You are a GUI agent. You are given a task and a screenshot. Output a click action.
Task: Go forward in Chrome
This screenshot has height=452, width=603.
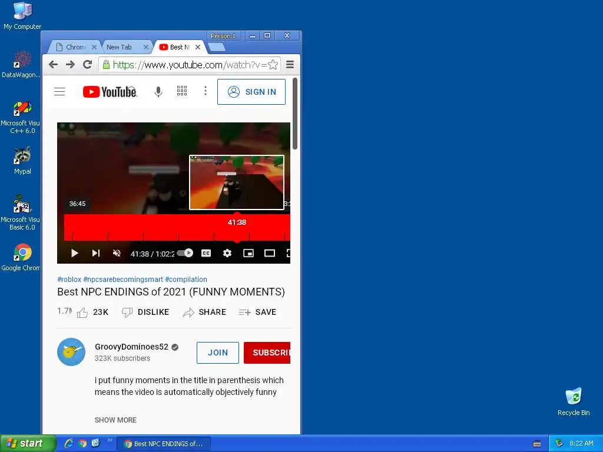70,65
